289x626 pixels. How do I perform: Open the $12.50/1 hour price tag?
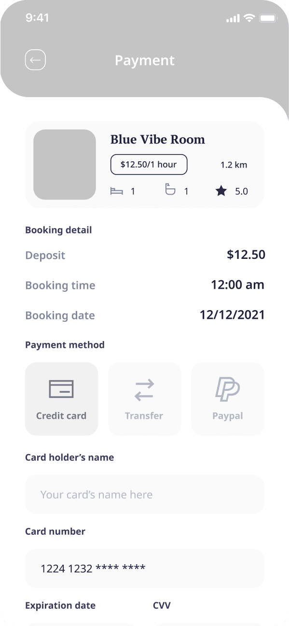[x=149, y=164]
